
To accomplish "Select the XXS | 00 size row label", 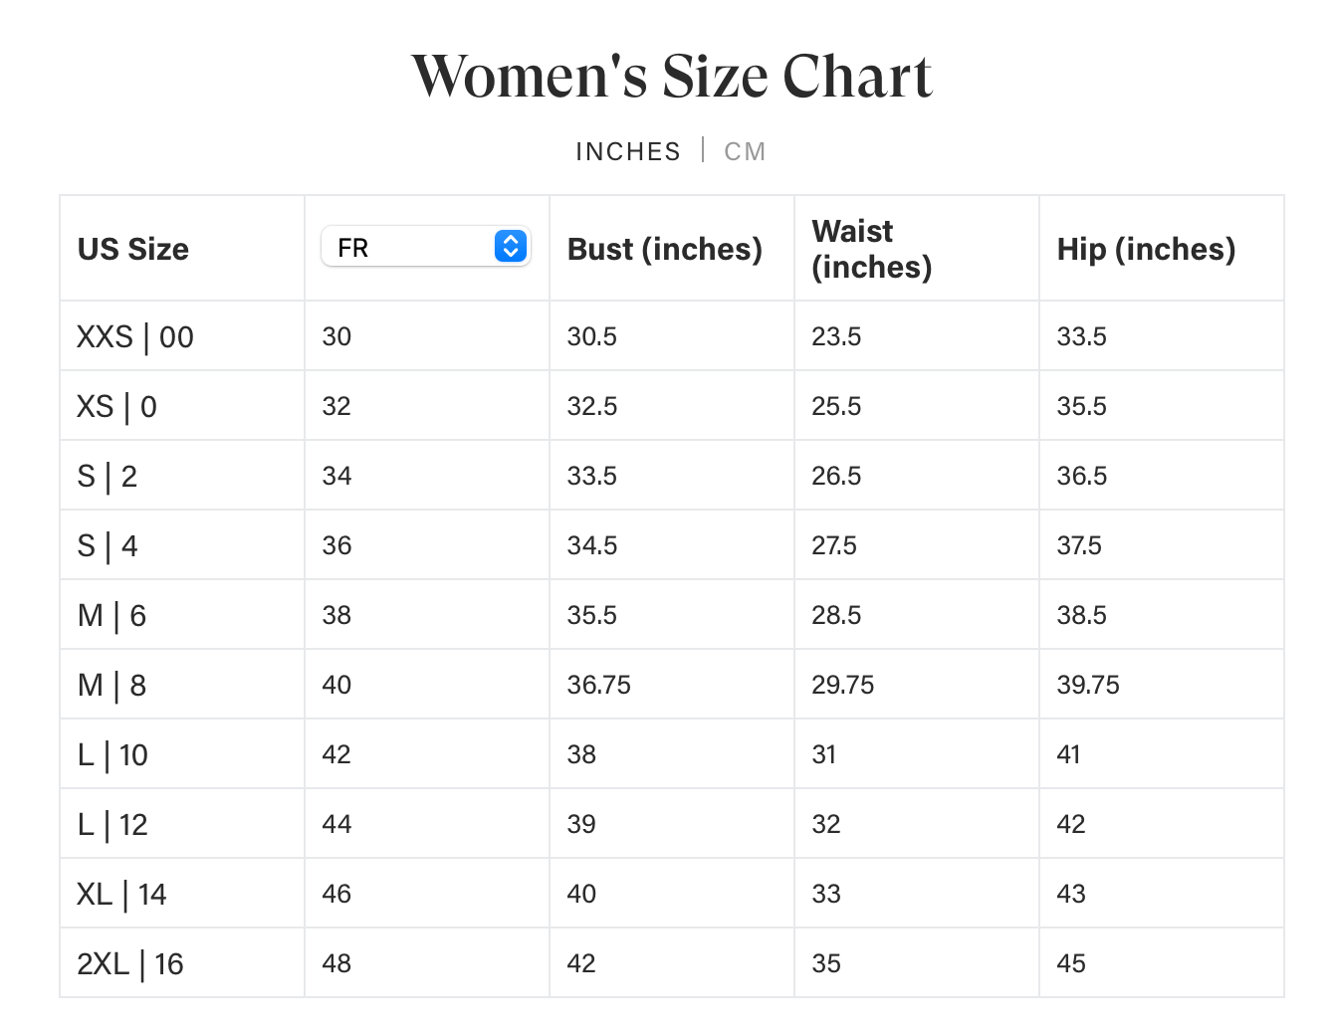I will tap(135, 336).
